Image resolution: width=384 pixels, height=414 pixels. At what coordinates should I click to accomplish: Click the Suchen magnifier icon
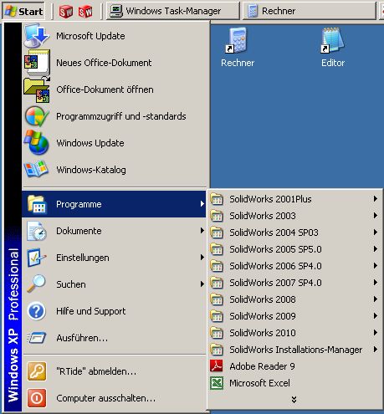(x=37, y=284)
